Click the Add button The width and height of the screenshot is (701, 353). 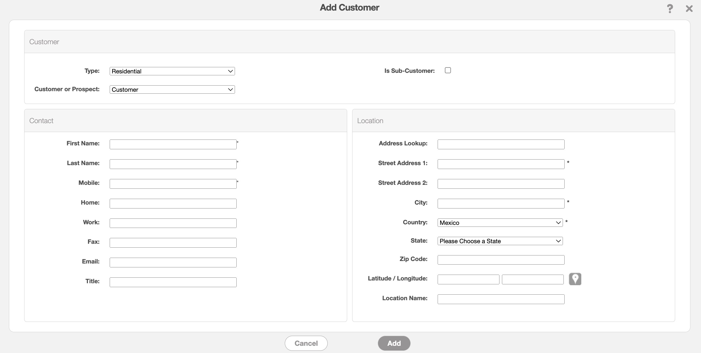pos(394,343)
